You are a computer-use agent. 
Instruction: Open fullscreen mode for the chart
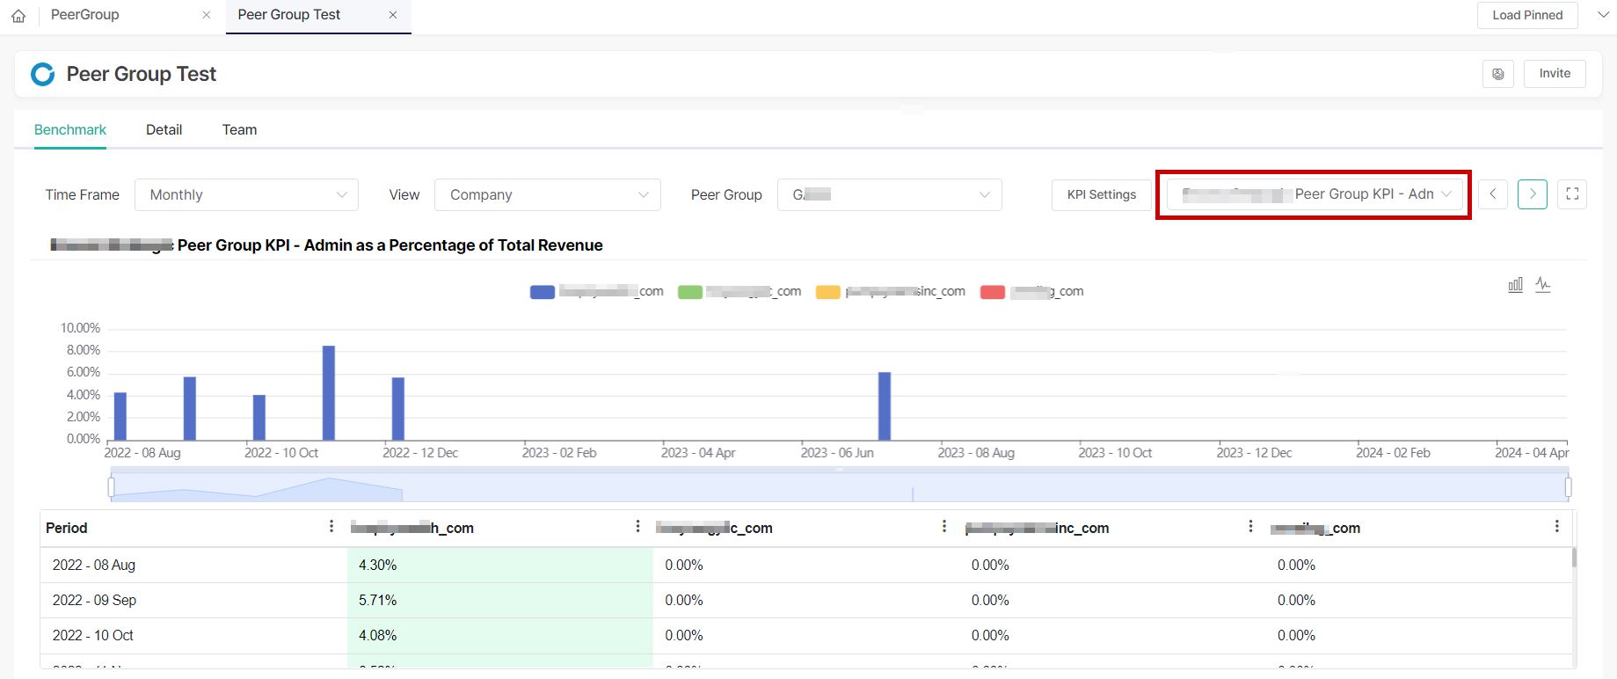1572,194
